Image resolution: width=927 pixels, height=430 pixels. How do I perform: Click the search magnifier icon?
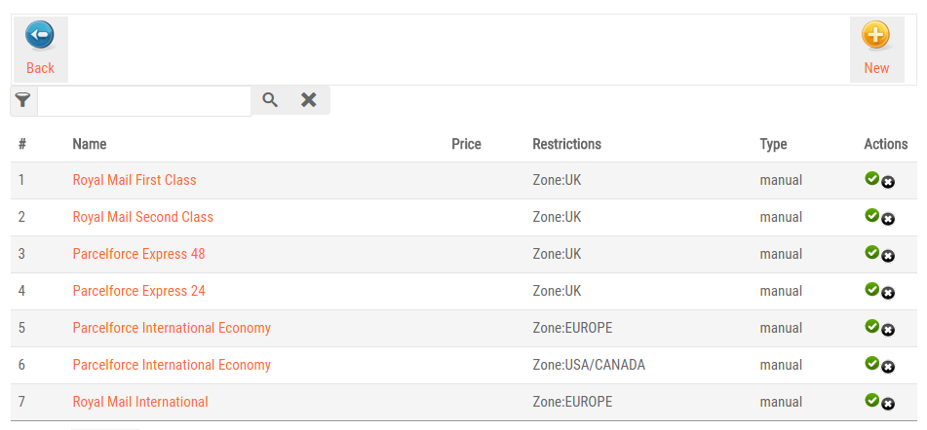point(270,100)
